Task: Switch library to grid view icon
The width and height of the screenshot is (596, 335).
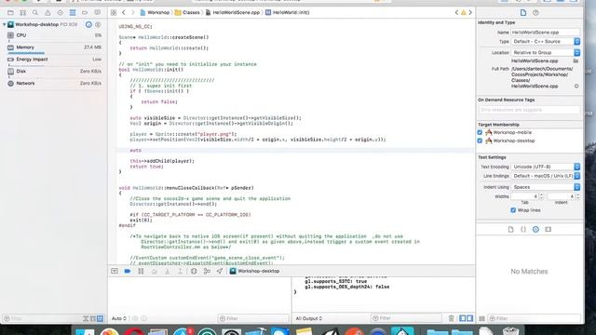Action: pos(481,318)
